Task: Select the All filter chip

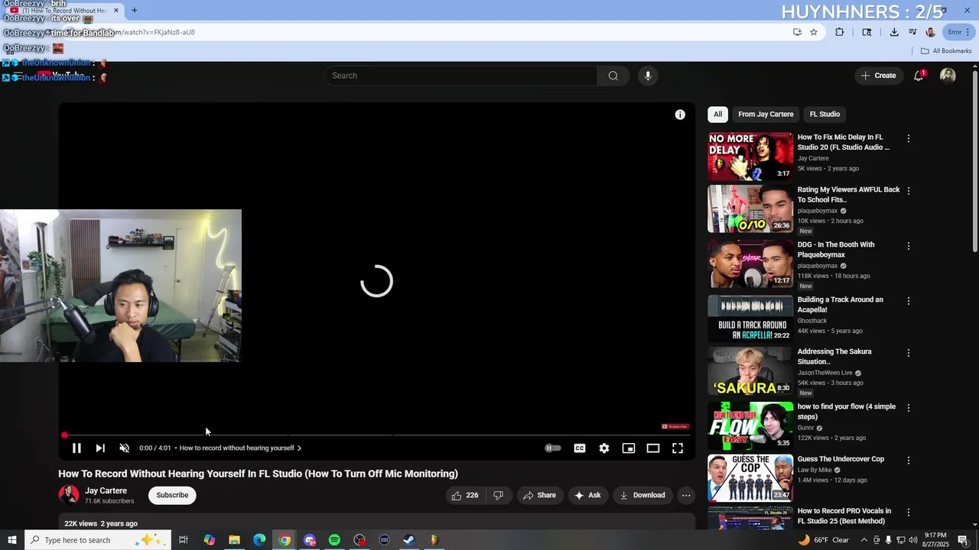Action: 717,115
